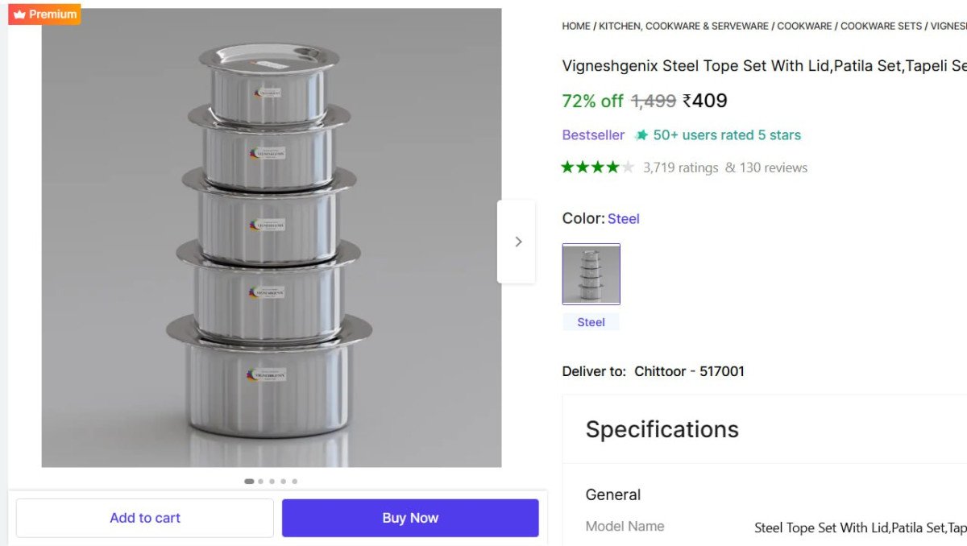The height and width of the screenshot is (546, 967).
Task: Jump to third image carousel dot
Action: pyautogui.click(x=272, y=482)
